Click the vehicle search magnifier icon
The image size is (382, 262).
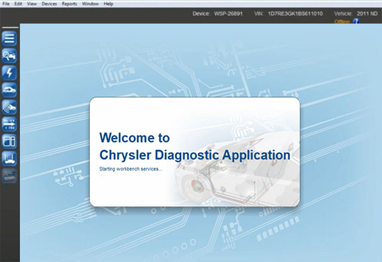click(x=9, y=56)
